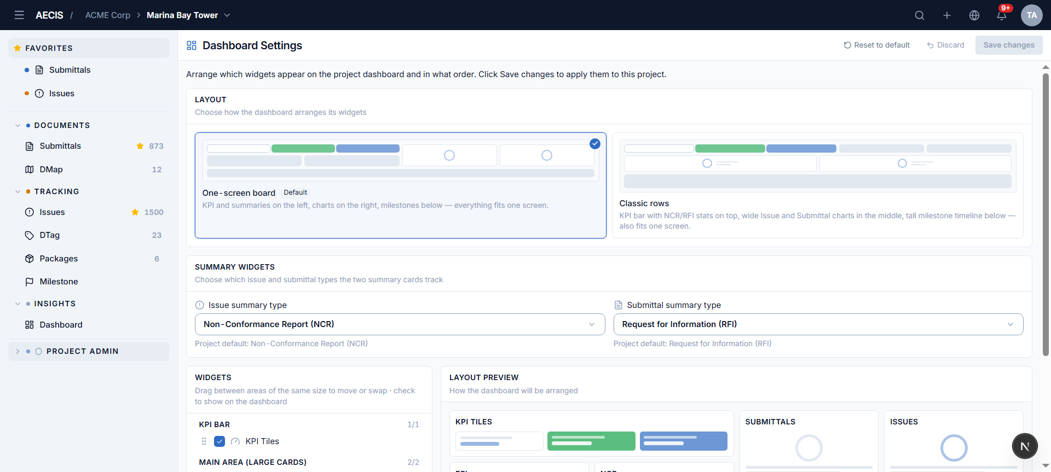Click 'Project default: Request for Information (RFI)' text
The height and width of the screenshot is (472, 1051).
[692, 343]
